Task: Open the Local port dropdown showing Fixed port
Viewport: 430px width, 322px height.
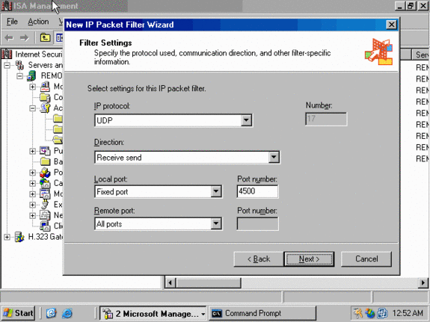Action: tap(216, 191)
